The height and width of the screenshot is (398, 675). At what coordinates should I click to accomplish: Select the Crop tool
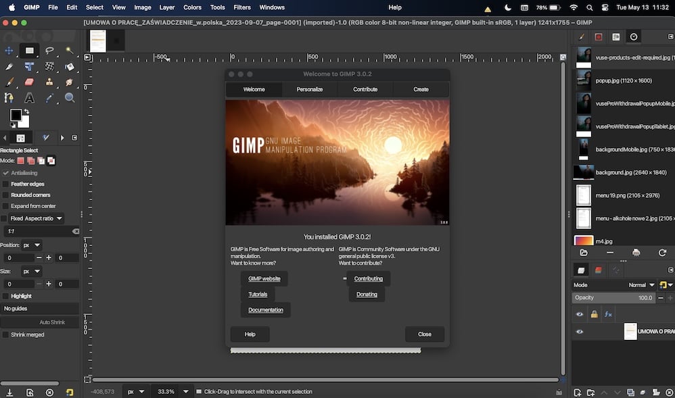9,67
